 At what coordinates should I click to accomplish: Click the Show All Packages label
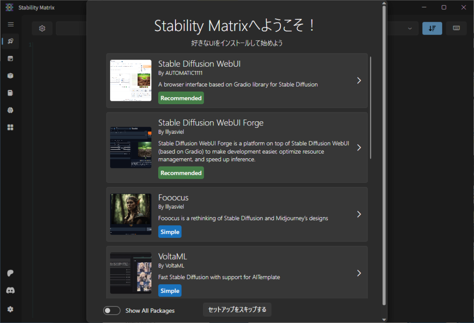click(150, 311)
